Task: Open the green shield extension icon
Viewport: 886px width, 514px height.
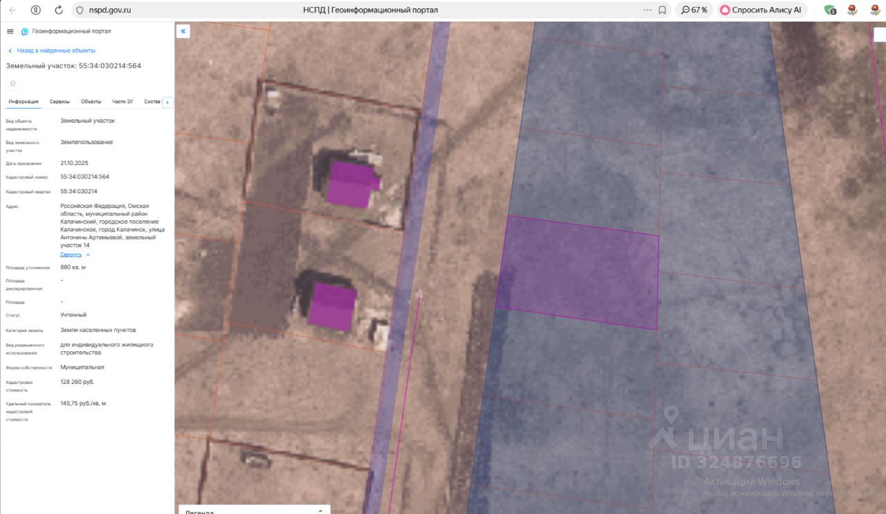Action: [829, 10]
